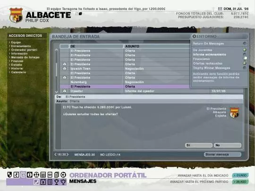Open Mercado de fichajes shortcut

click(x=25, y=58)
